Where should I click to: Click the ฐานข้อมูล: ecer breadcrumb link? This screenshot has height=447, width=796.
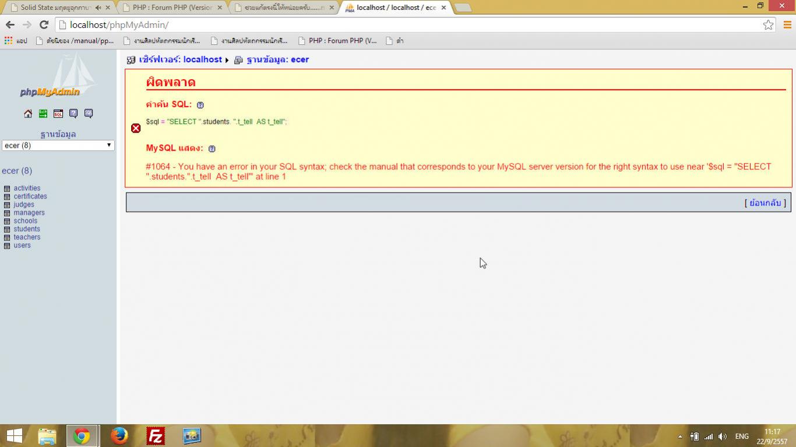[x=277, y=59]
